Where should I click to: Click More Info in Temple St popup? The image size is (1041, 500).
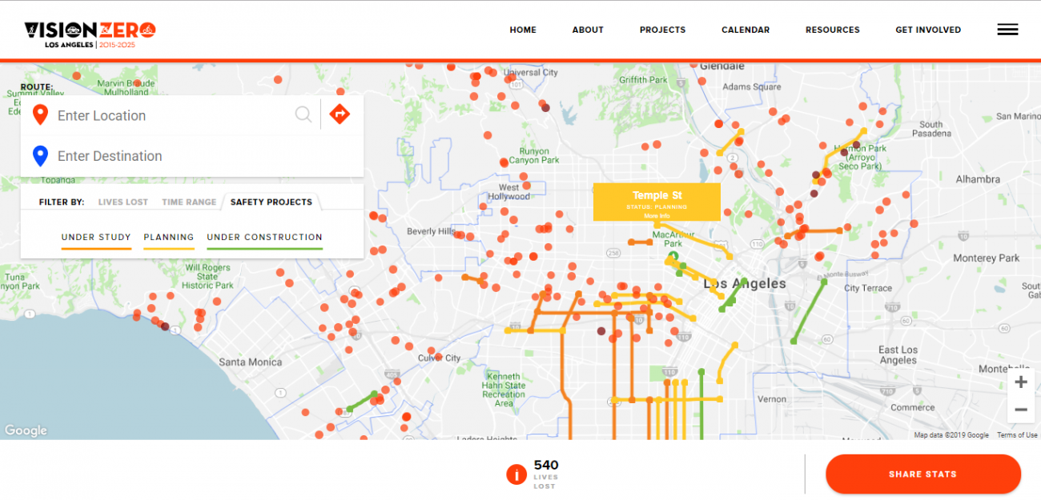657,216
